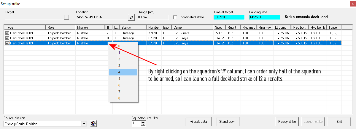The height and width of the screenshot is (129, 356).
Task: Increase the Squadron size filter value
Action: (143, 122)
